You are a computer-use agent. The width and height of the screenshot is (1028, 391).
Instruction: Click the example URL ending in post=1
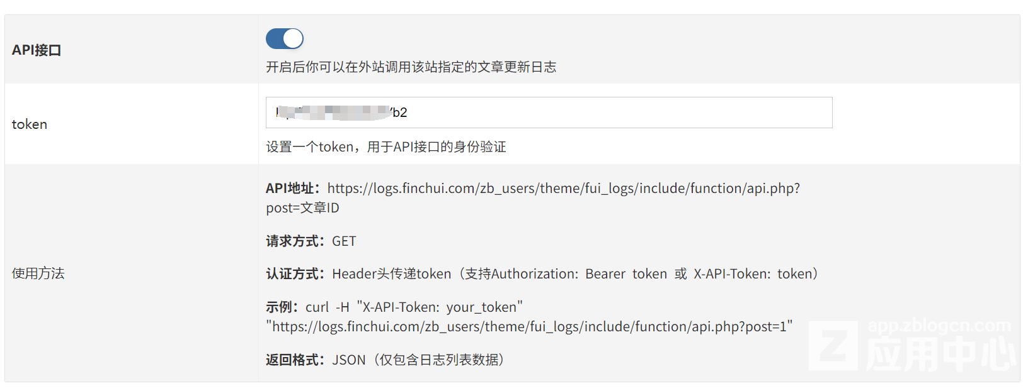tap(529, 327)
